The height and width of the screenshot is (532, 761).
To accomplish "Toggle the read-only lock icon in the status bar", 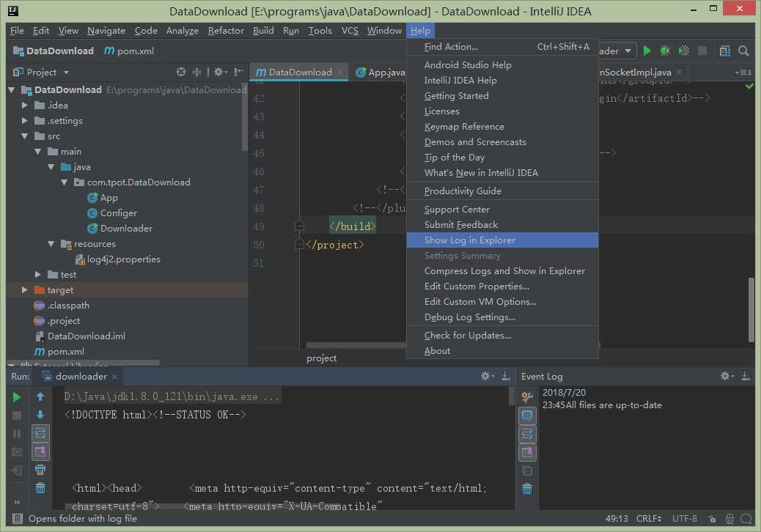I will [x=712, y=519].
